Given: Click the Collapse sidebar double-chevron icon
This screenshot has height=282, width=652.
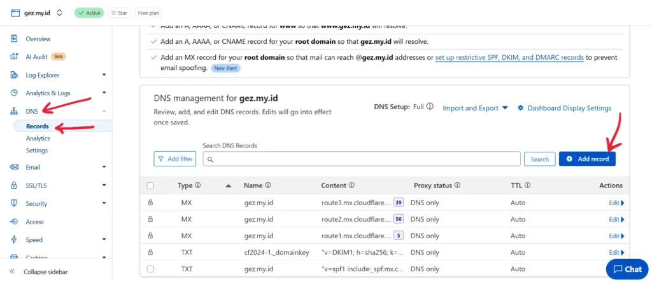Looking at the screenshot, I should click(13, 272).
